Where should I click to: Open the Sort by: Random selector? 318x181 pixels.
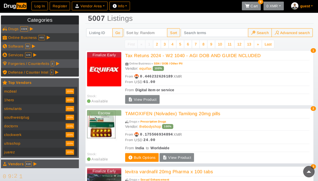[x=145, y=33]
